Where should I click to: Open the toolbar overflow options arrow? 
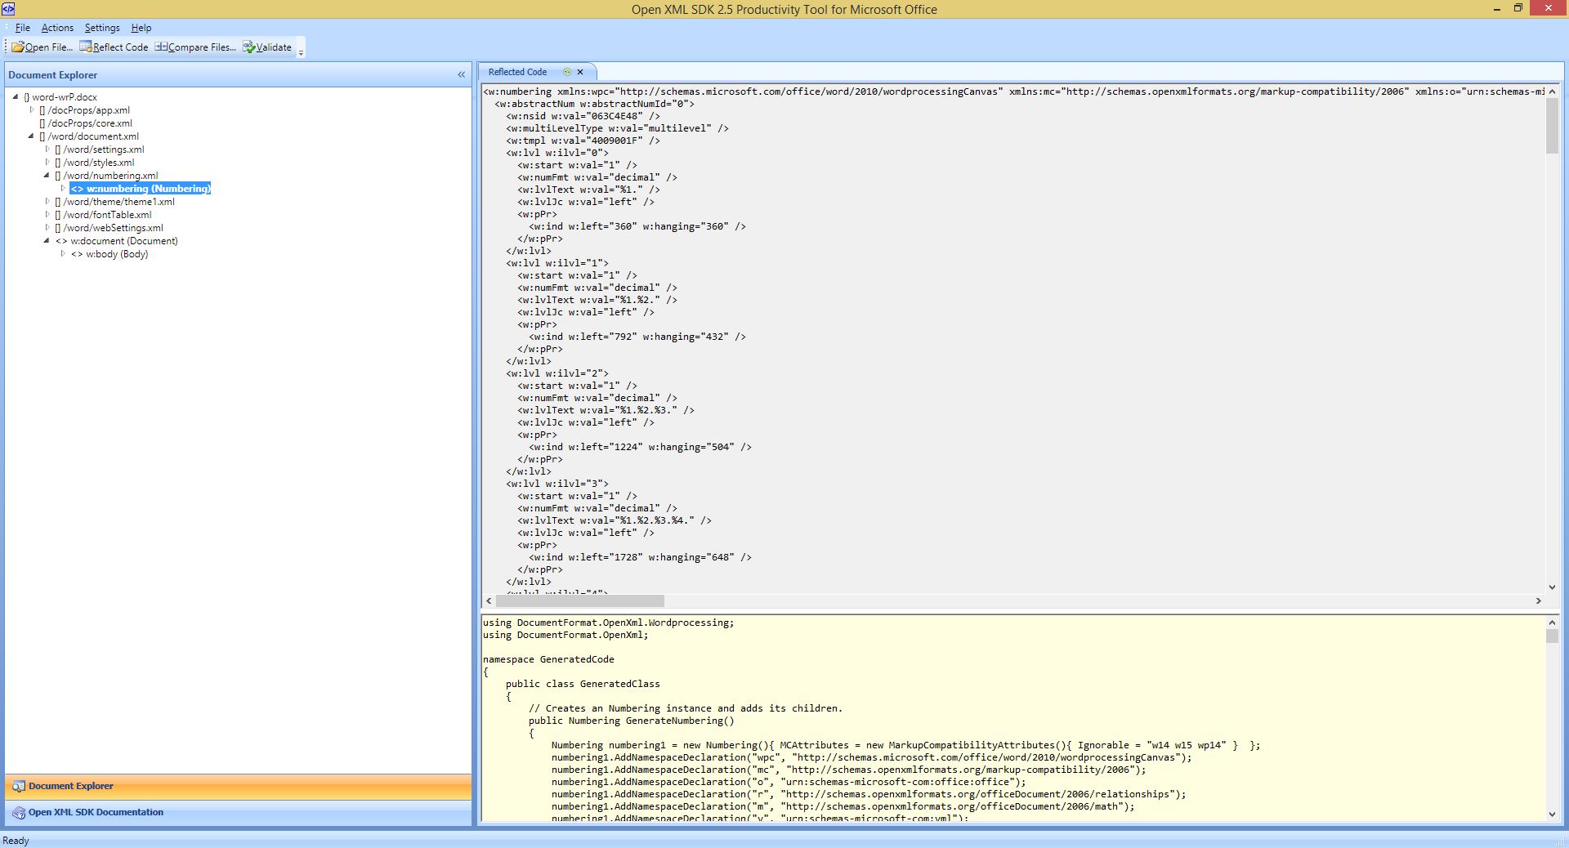click(301, 50)
